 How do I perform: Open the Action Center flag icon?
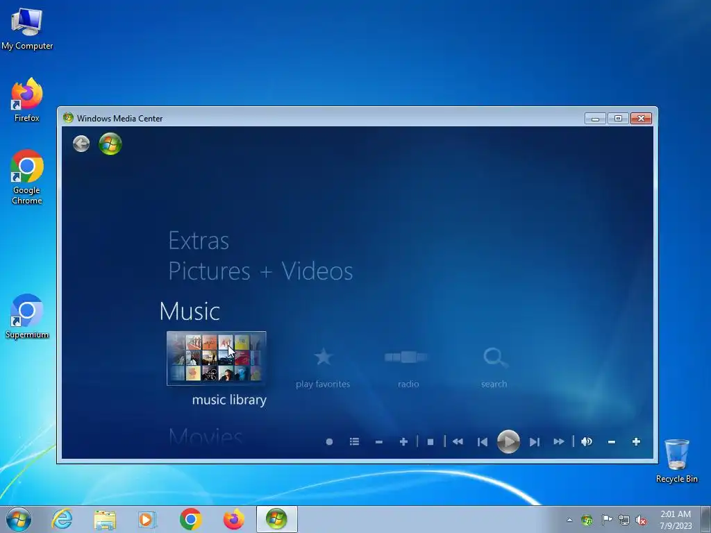(x=607, y=519)
